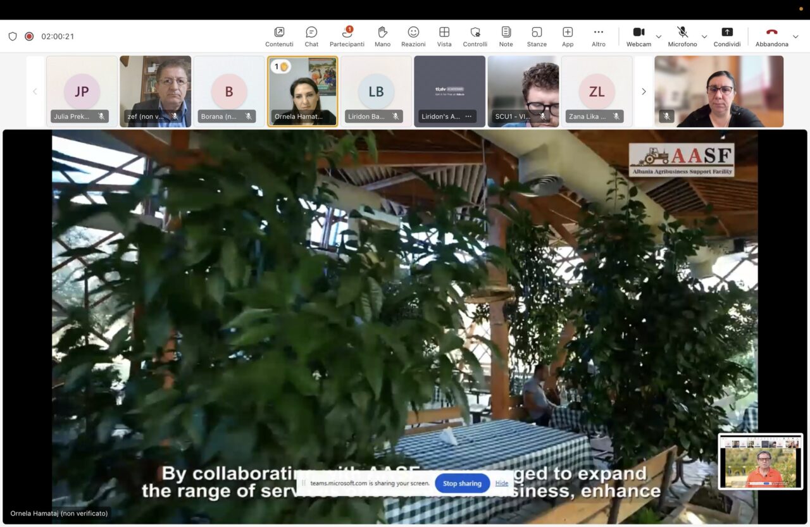Open the Altro more options menu
810x527 pixels.
click(599, 36)
